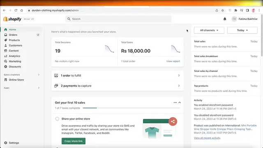Bookmark page with star icon
The image size is (263, 148).
tap(223, 10)
